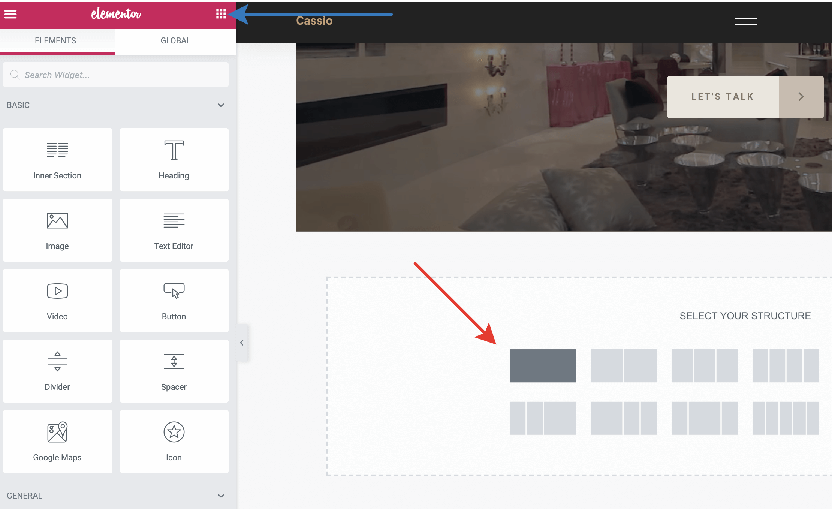Open the Elementor hamburger menu
This screenshot has width=832, height=509.
point(10,14)
